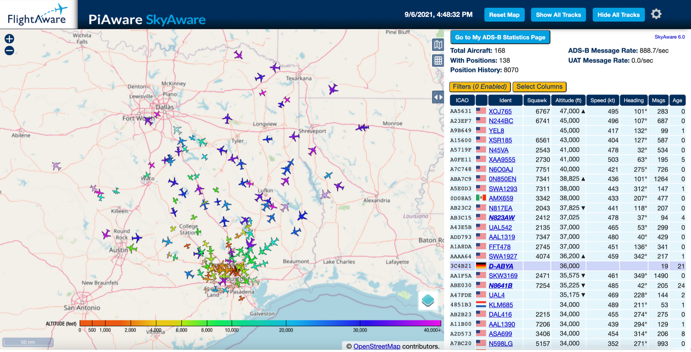Zoom out on the map

point(9,51)
